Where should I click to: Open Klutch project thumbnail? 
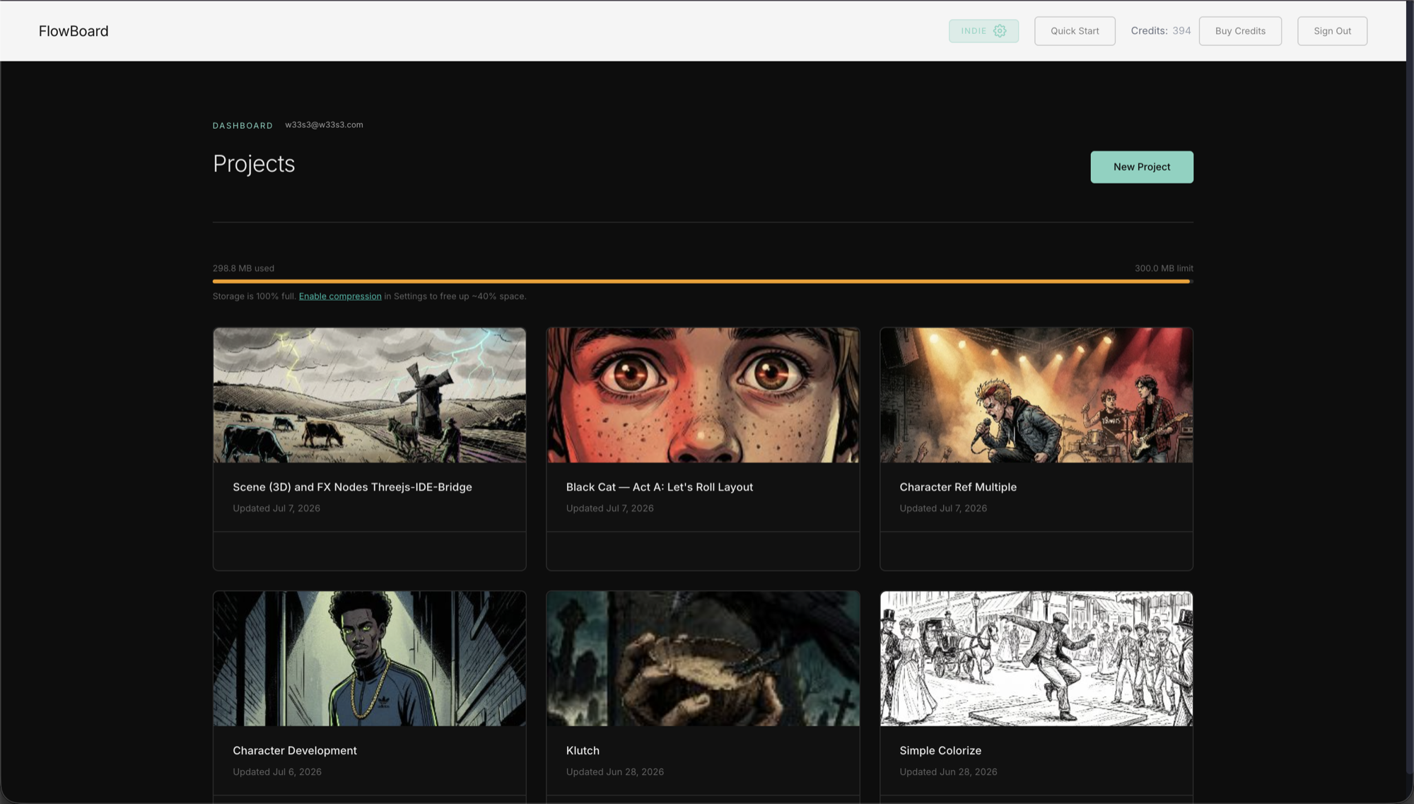[703, 659]
